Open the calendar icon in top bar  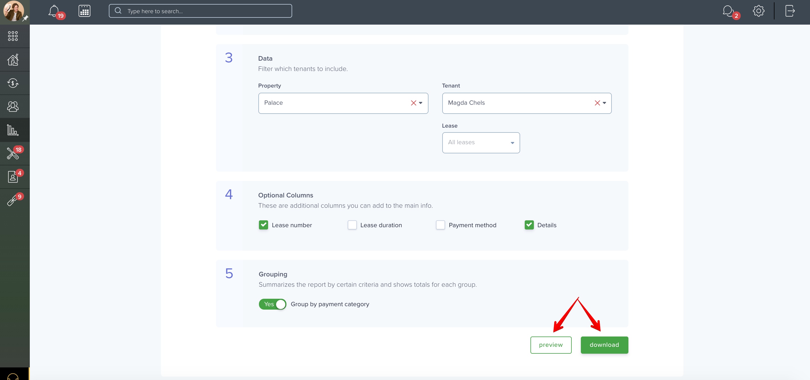84,11
